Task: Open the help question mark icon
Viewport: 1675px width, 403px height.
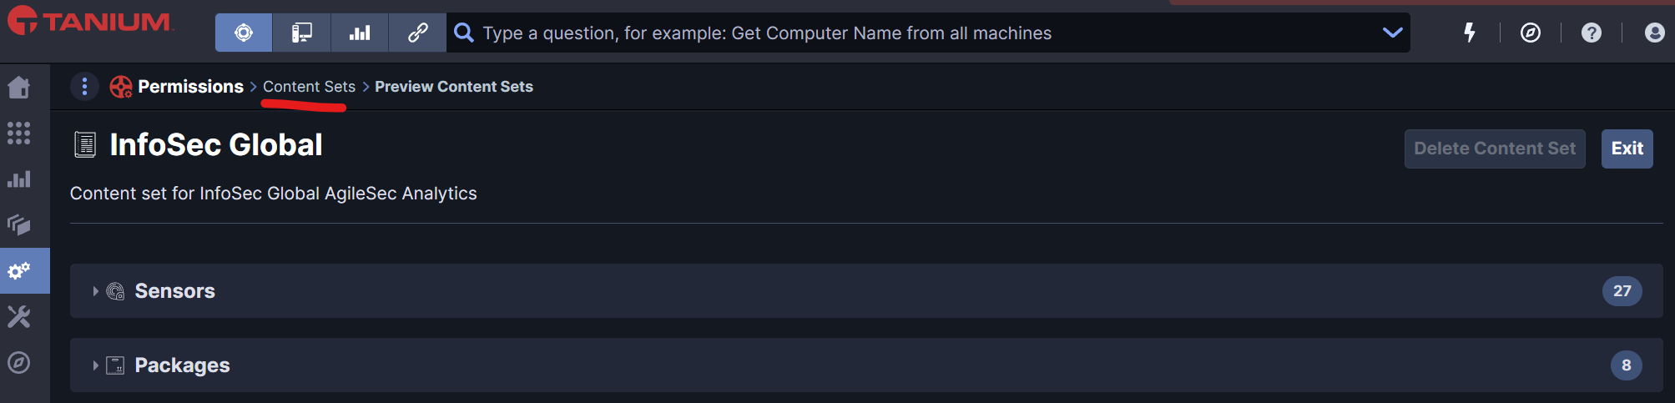Action: [x=1592, y=33]
